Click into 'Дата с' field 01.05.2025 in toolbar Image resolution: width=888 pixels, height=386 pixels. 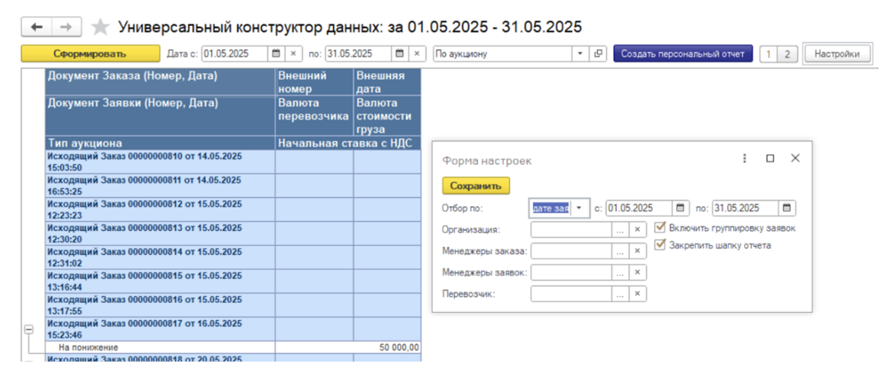tap(235, 53)
